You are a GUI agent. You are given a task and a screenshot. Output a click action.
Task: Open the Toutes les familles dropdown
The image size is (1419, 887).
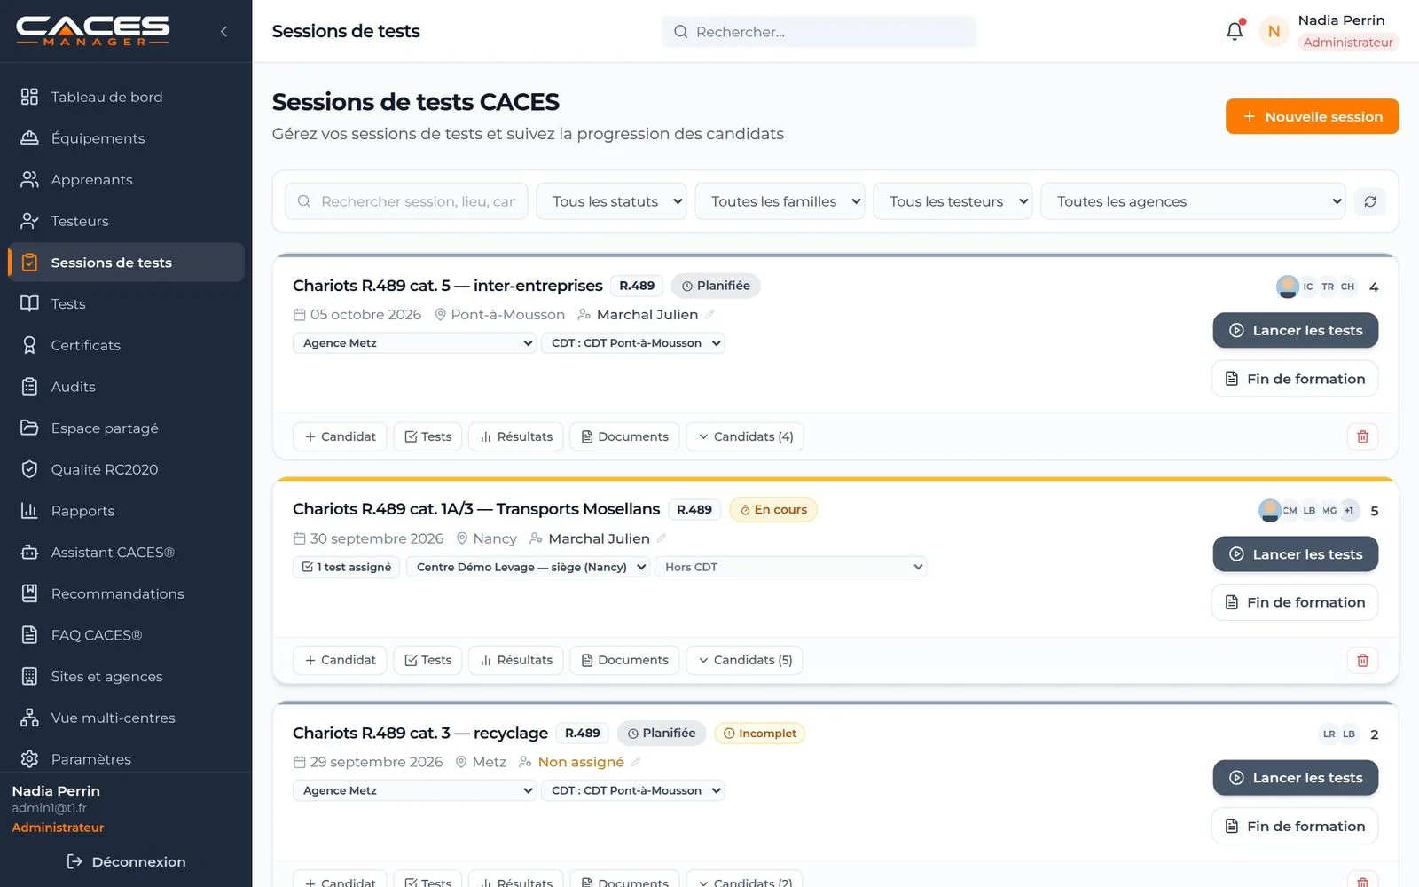pyautogui.click(x=780, y=201)
